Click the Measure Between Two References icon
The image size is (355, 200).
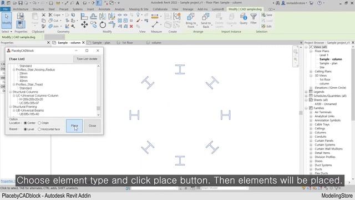pyautogui.click(x=155, y=24)
